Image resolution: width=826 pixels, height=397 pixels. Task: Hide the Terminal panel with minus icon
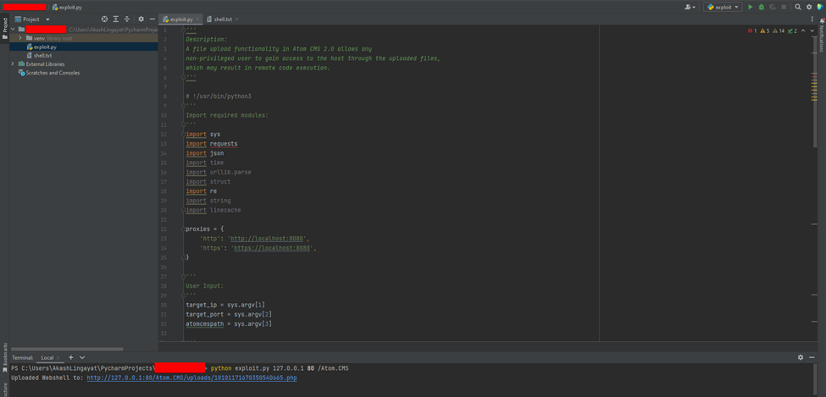[812, 357]
